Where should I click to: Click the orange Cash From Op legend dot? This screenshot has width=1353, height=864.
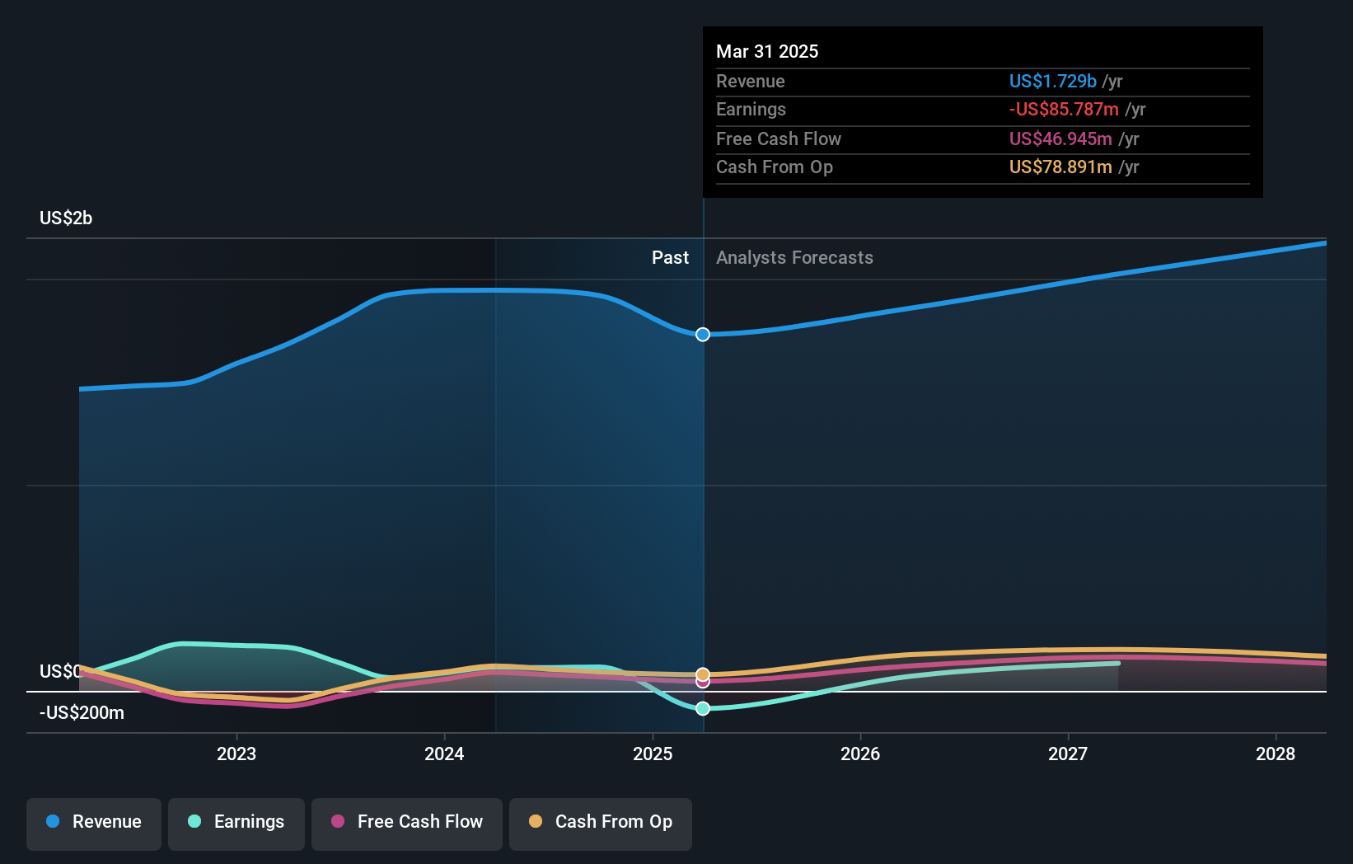coord(536,821)
